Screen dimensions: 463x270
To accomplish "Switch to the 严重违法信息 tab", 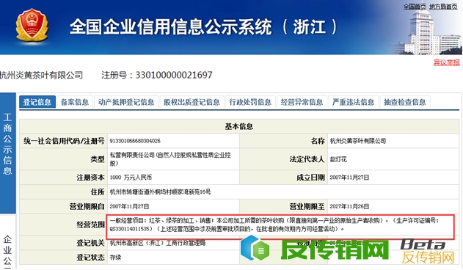I will 353,102.
